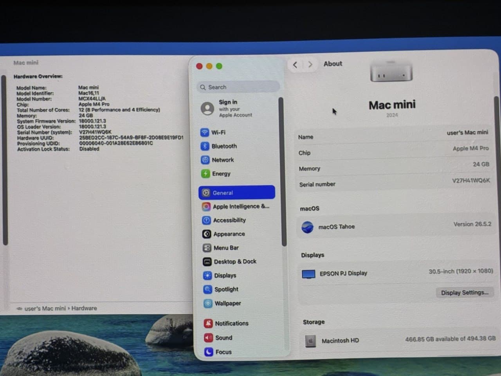Click serial number V27H41WQ6K in About pane
Screen dimensions: 501x376
click(x=471, y=181)
